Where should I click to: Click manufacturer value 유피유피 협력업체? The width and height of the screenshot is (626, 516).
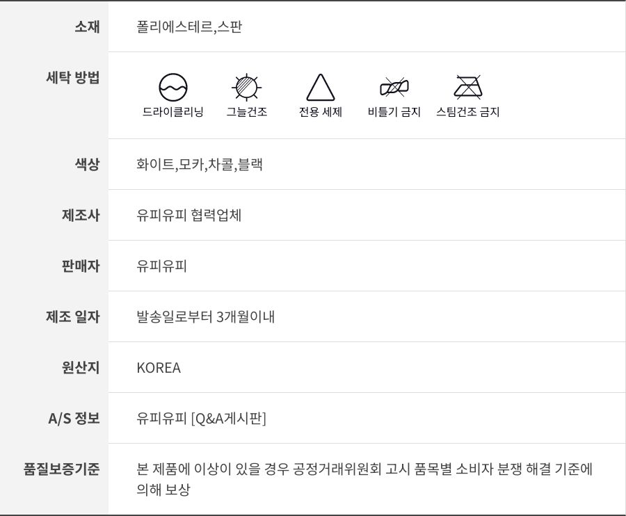[189, 216]
